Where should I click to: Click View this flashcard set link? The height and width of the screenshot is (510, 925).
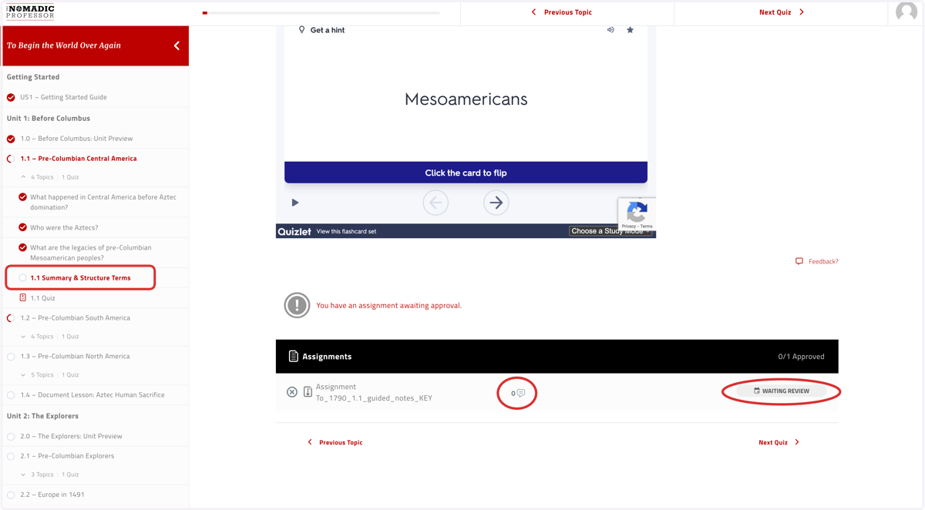click(x=346, y=231)
